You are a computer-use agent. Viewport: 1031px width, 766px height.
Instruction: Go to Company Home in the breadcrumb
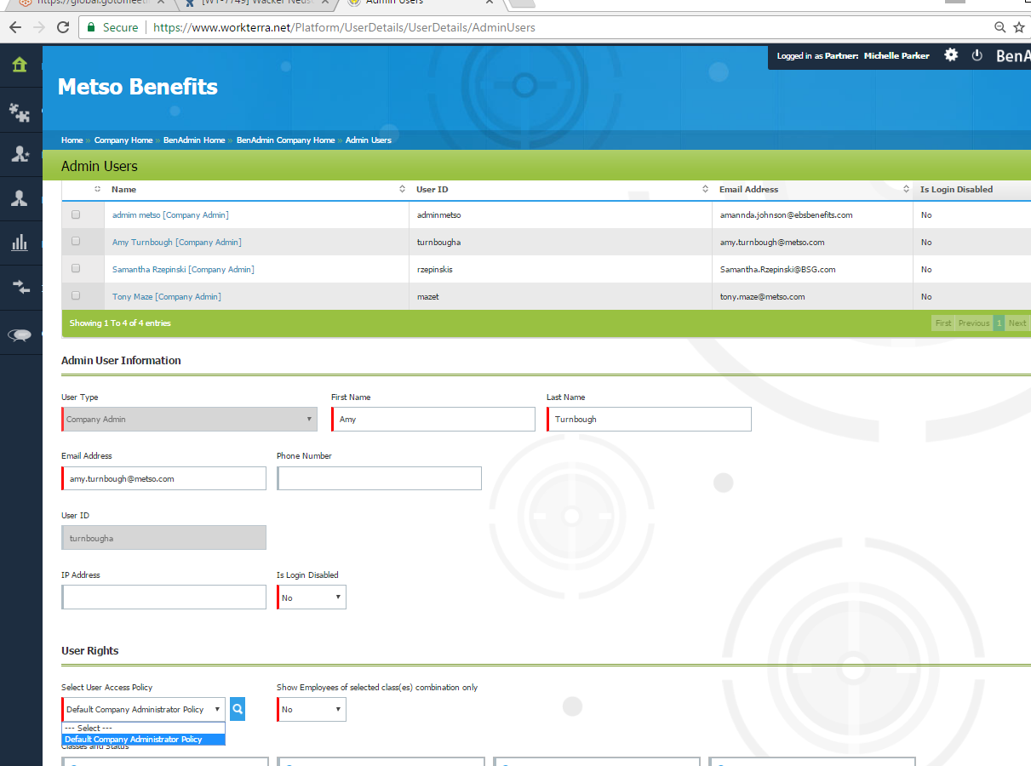[123, 140]
